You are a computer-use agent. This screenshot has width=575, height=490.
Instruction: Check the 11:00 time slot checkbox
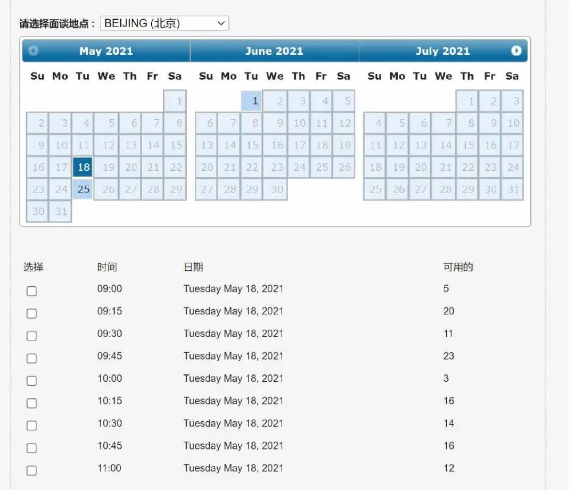[x=32, y=470]
